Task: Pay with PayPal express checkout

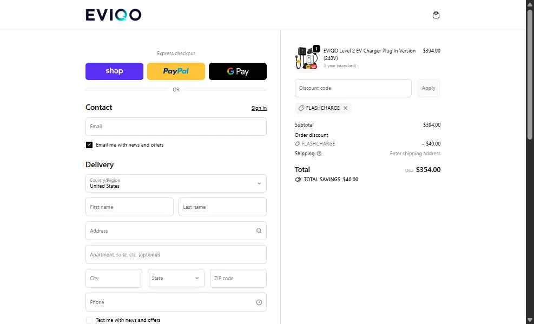Action: [176, 71]
